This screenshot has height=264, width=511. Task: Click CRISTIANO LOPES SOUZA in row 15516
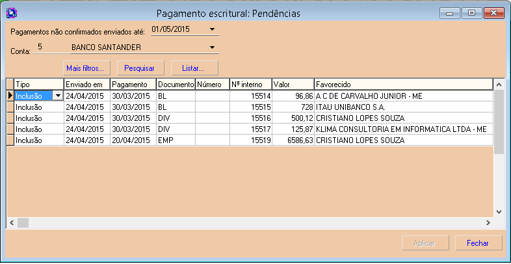404,118
